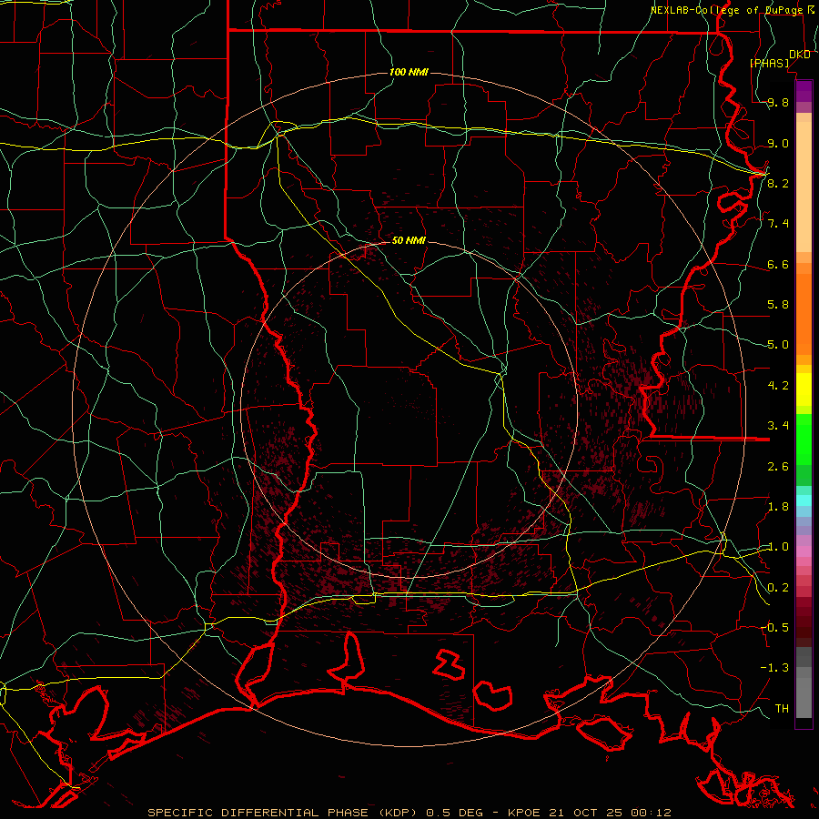Click the 9.0 legend value
This screenshot has width=819, height=819.
click(778, 143)
